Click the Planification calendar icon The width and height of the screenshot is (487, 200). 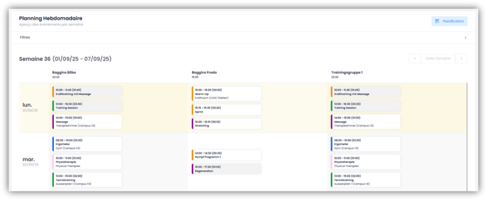[x=437, y=21]
